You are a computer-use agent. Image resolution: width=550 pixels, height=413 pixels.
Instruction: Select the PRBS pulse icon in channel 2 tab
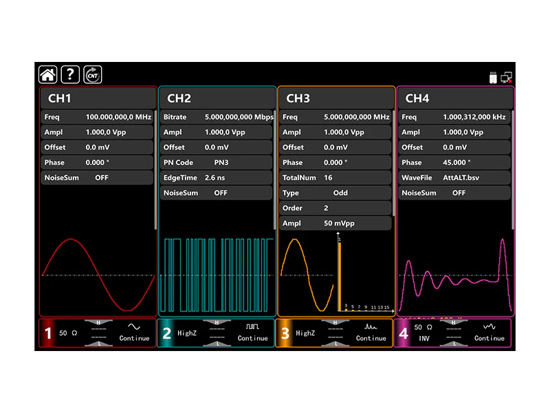252,326
